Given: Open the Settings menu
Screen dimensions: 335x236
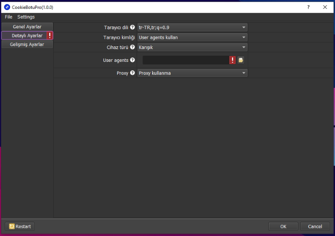Looking at the screenshot, I should (x=26, y=17).
